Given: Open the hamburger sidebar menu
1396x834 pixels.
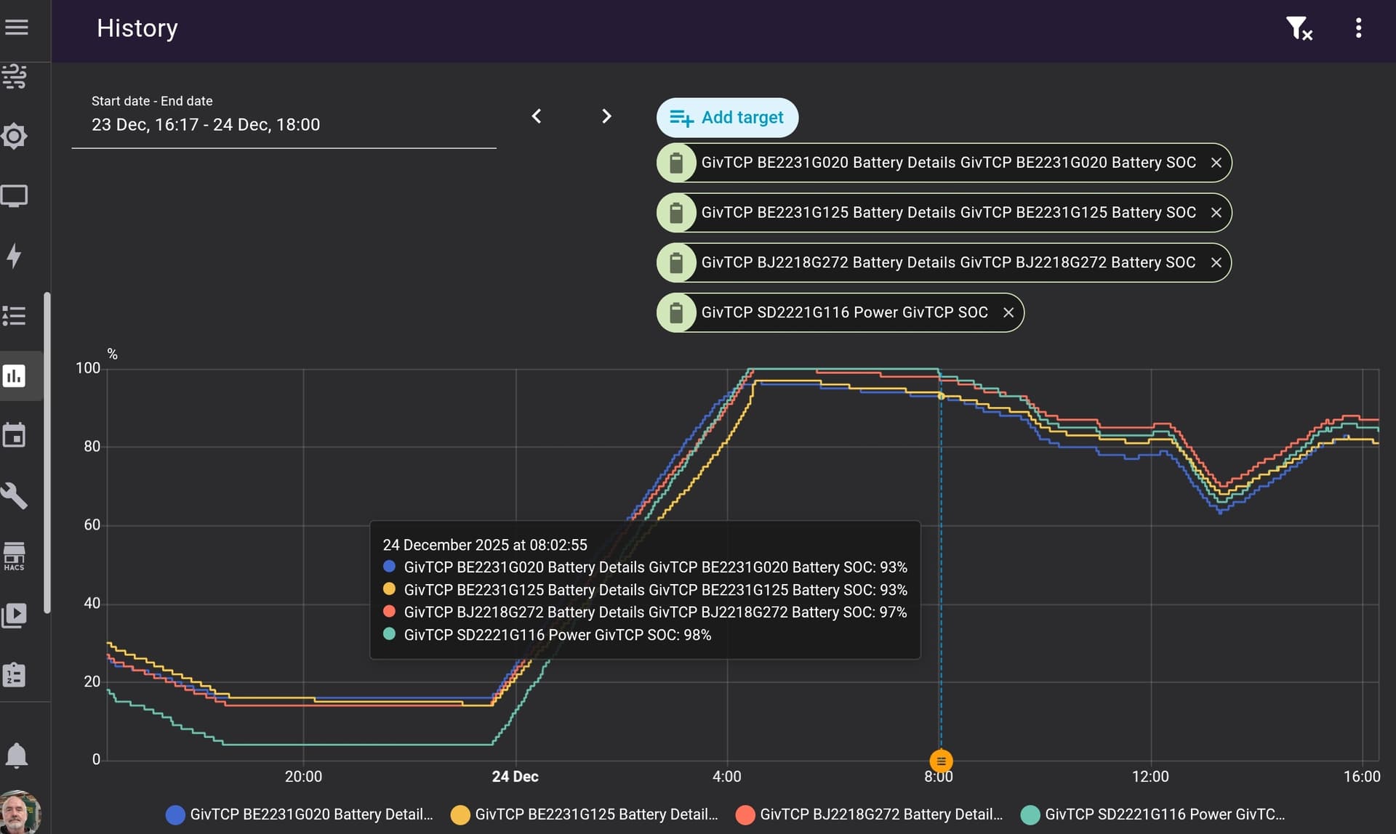Looking at the screenshot, I should pos(16,28).
